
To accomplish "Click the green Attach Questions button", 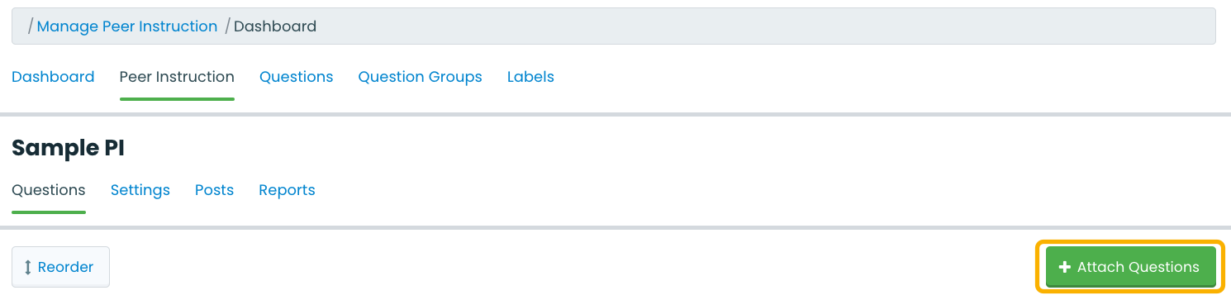I will point(1130,267).
